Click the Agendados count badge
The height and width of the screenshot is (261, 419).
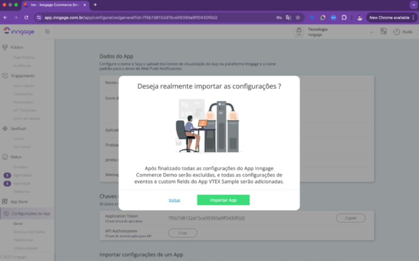(x=7, y=175)
